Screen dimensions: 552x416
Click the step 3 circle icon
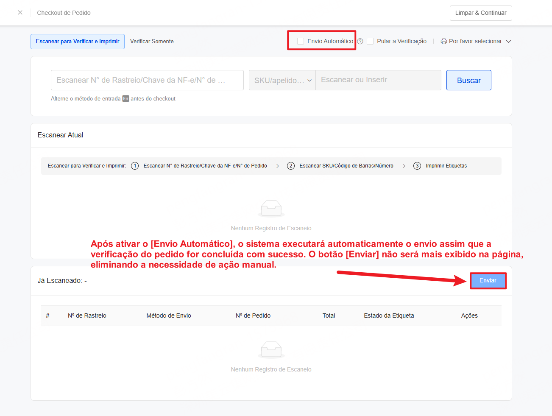[x=417, y=166]
